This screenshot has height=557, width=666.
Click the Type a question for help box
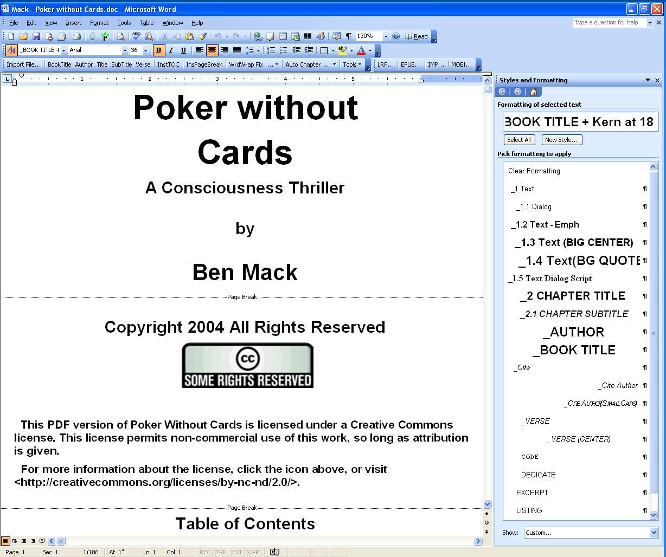click(609, 23)
